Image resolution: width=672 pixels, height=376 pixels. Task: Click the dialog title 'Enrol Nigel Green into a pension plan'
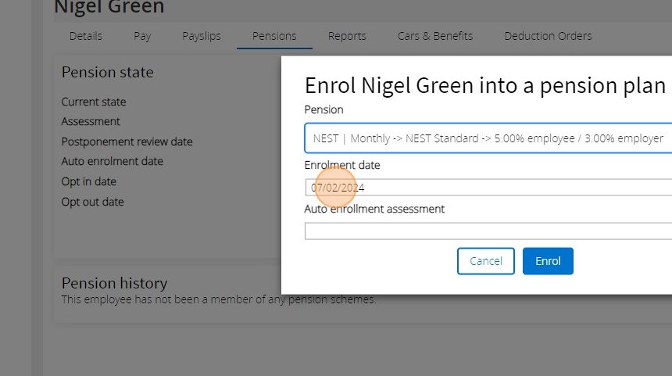(484, 85)
